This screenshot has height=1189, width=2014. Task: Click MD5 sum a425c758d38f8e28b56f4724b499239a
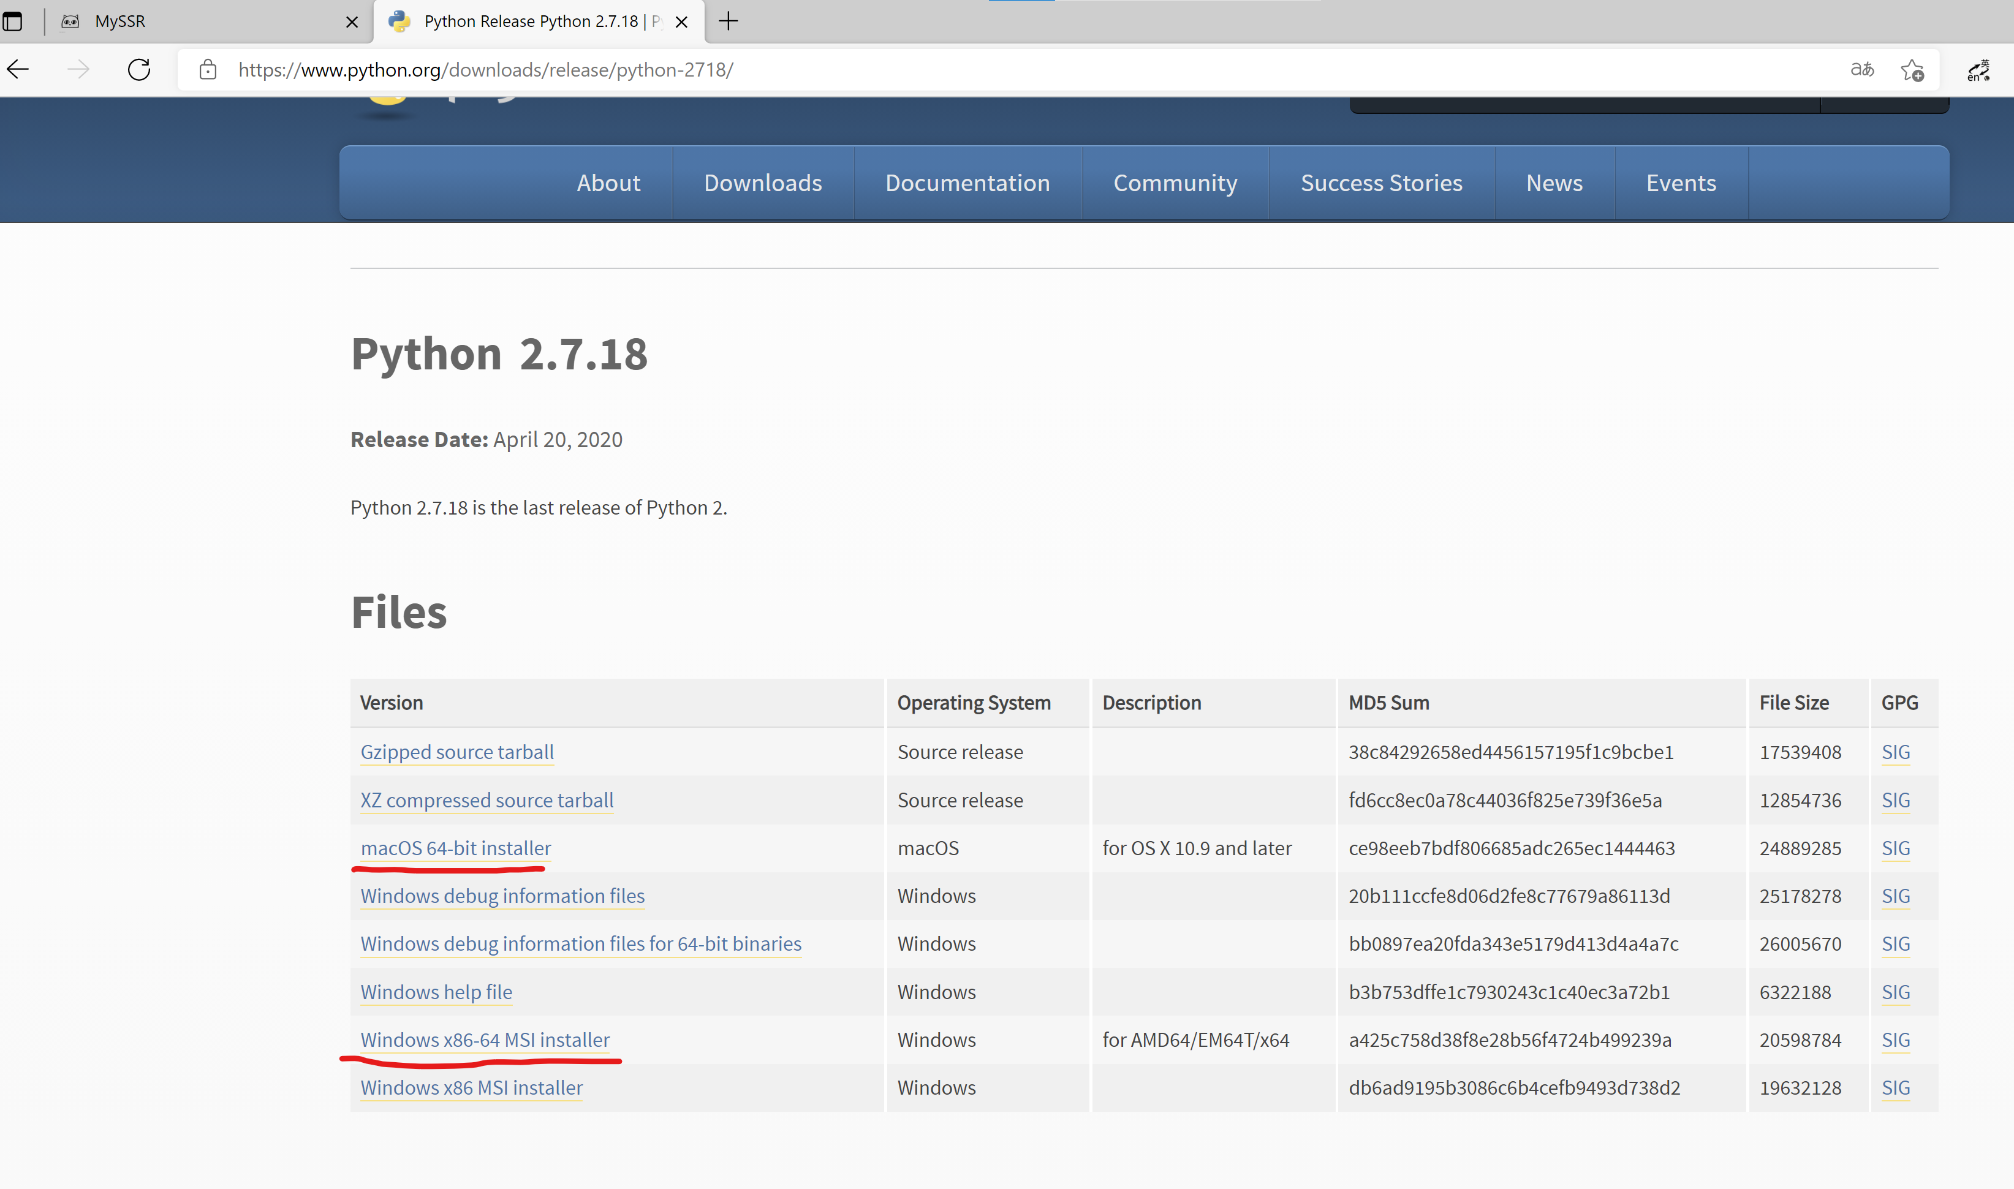(x=1510, y=1040)
